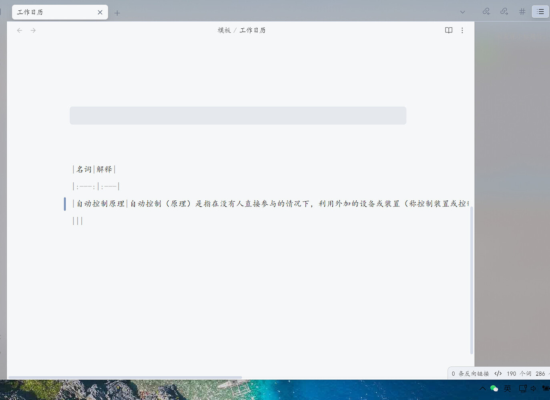Open the backlinks panel icon
The width and height of the screenshot is (550, 400).
click(x=486, y=12)
